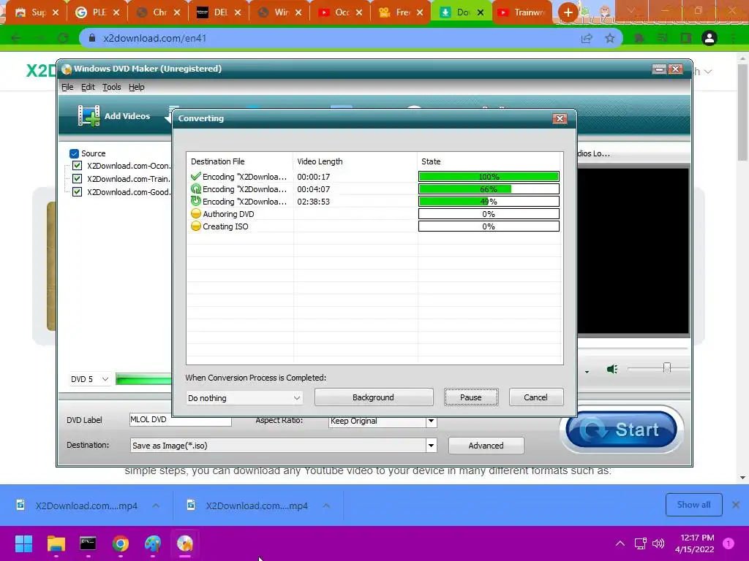This screenshot has height=561, width=749.
Task: Click the Windows DVD Maker title bar icon
Action: click(67, 69)
